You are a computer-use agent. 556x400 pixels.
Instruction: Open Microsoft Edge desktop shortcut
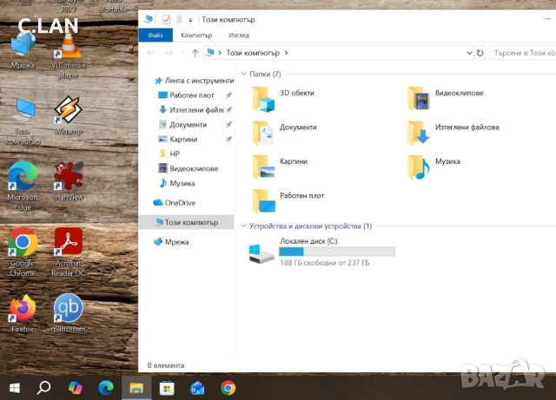(x=23, y=186)
